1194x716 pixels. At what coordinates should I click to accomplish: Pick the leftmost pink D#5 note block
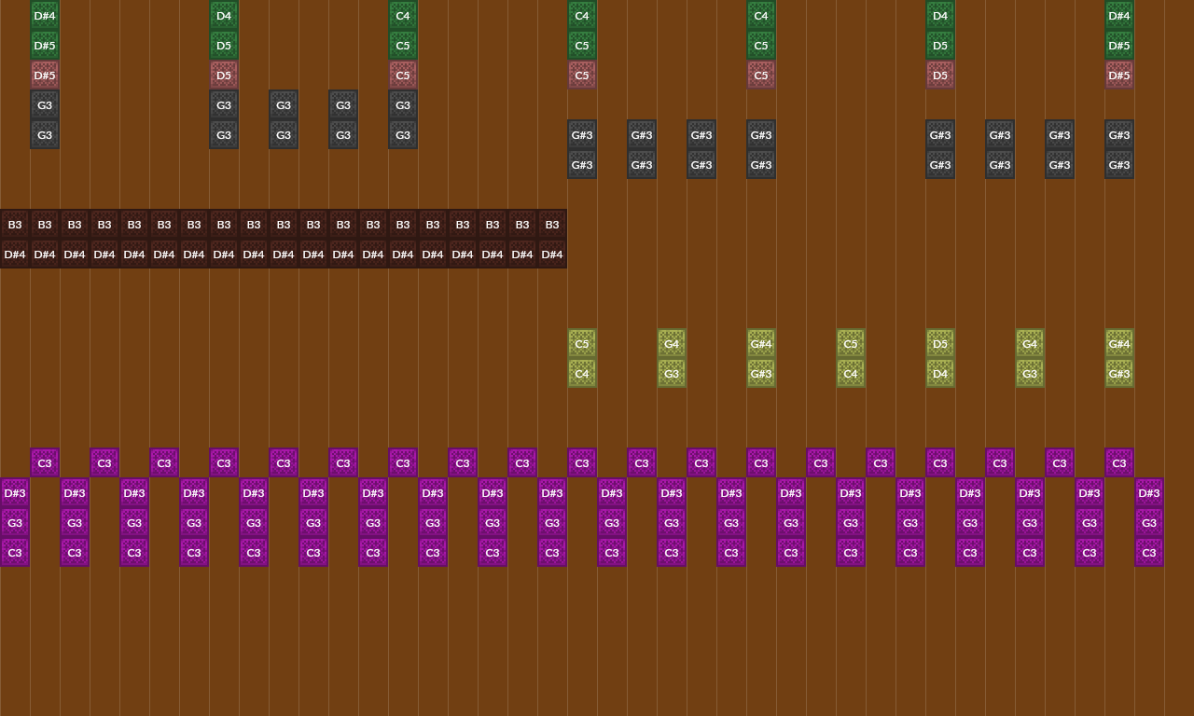pos(45,76)
